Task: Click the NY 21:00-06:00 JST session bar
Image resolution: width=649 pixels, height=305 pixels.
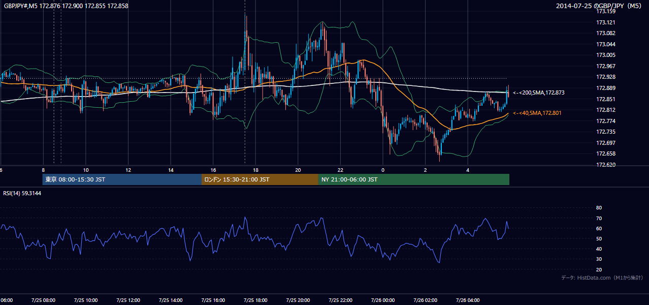Action: point(414,179)
